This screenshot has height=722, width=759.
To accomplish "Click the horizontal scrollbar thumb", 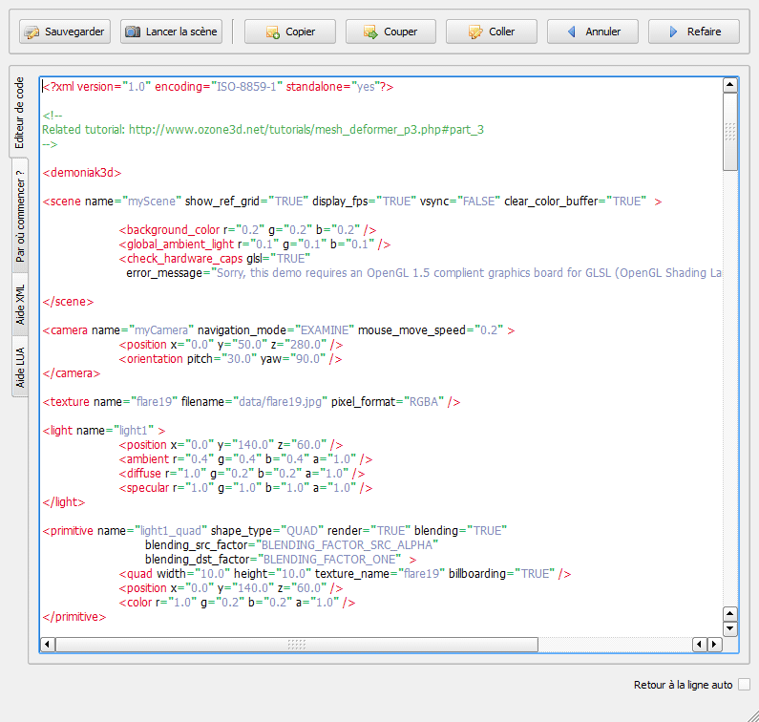I will point(297,645).
